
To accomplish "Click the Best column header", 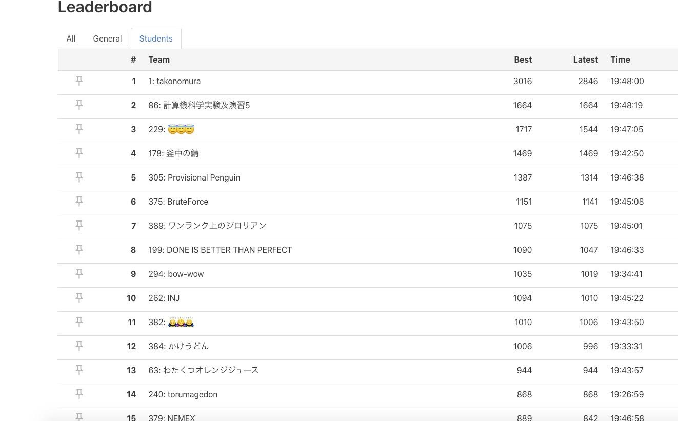I will [523, 59].
